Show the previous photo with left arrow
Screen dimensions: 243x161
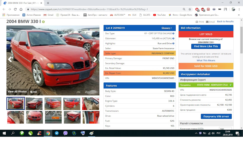pyautogui.click(x=10, y=59)
